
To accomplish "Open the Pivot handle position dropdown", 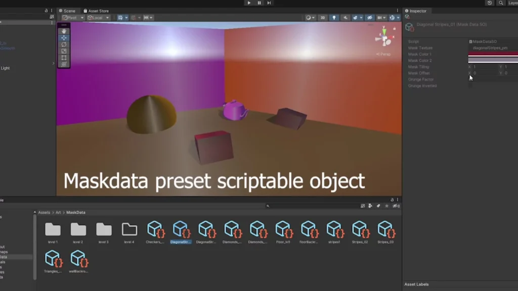I will tap(72, 18).
